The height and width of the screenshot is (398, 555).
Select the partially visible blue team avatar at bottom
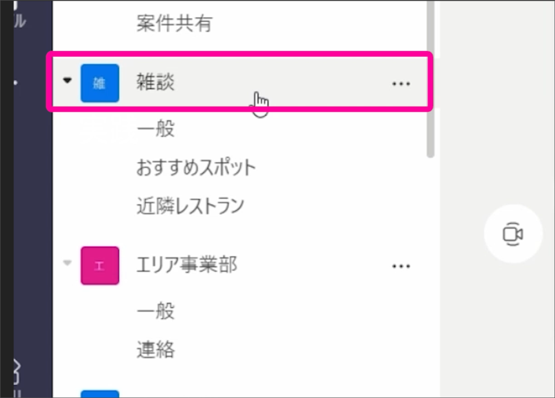(100, 394)
